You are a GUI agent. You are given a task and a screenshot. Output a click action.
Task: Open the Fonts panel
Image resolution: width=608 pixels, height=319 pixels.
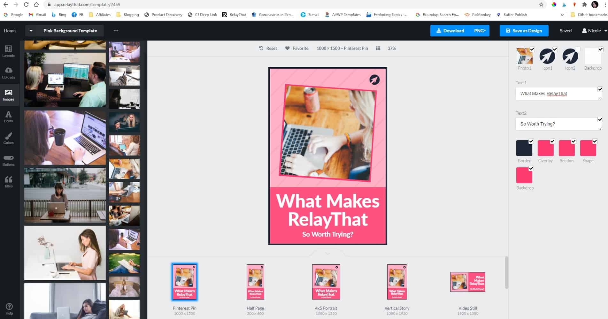[9, 117]
